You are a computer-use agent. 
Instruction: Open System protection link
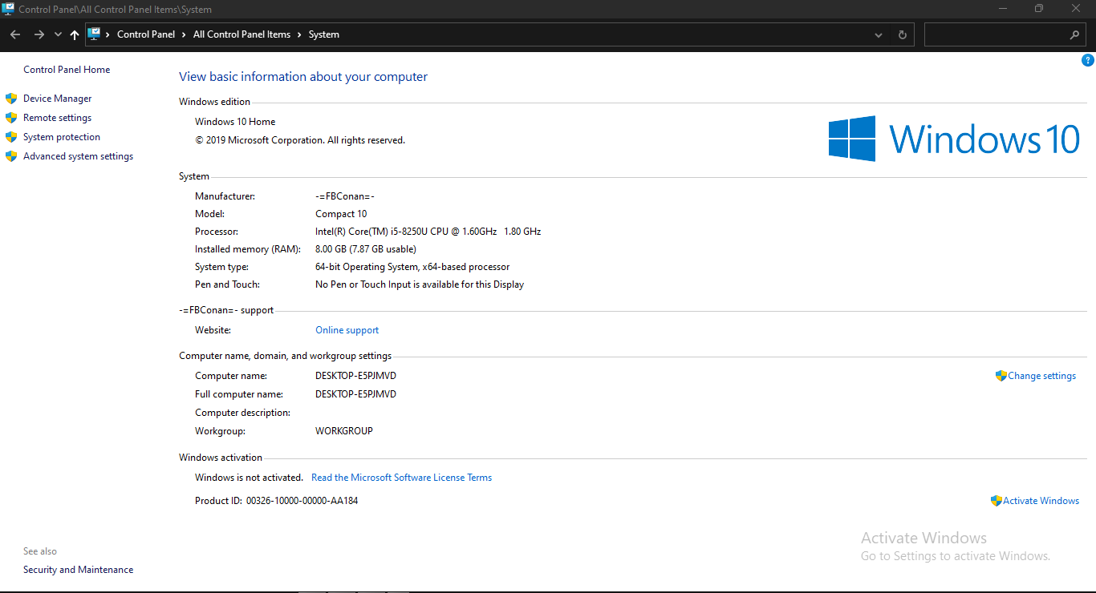click(x=62, y=137)
